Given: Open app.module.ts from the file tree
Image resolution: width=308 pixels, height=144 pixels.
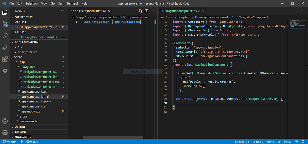Looking at the screenshot, I should point(30,111).
